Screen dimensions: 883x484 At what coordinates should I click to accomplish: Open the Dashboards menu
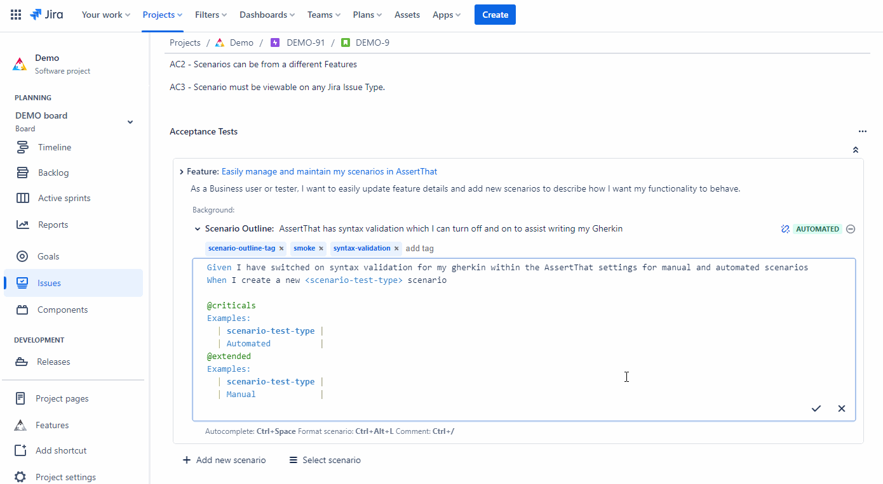coord(267,14)
